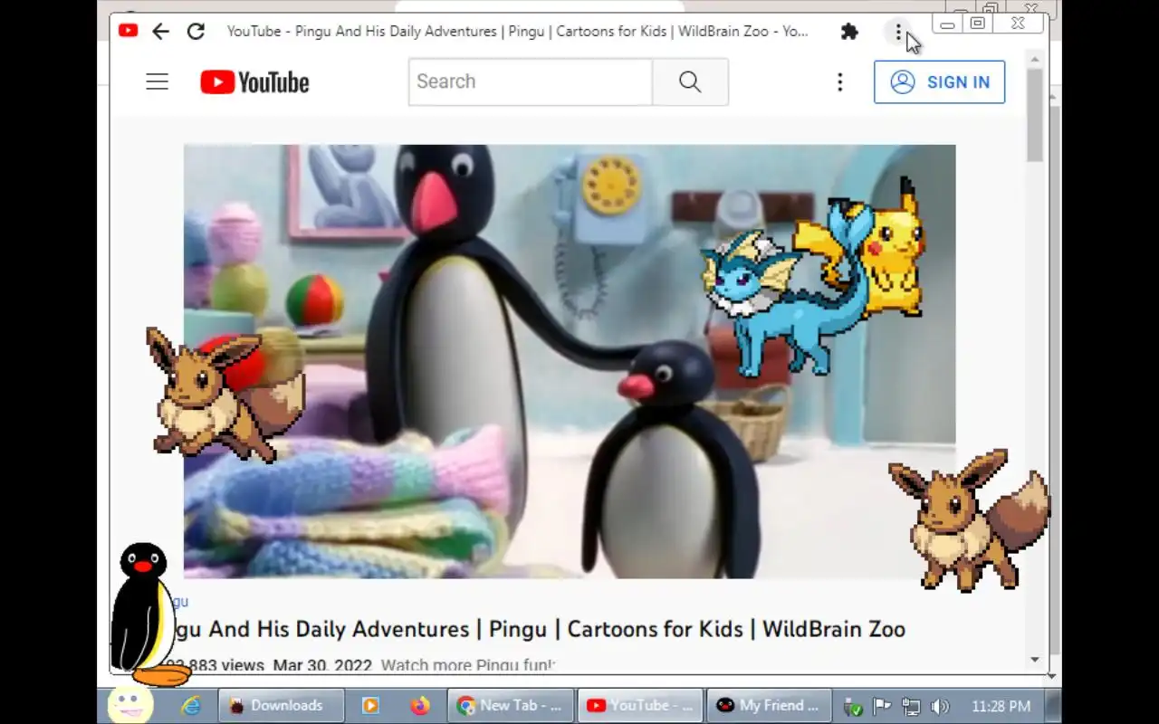The width and height of the screenshot is (1159, 724).
Task: Launch Internet Explorer from the taskbar
Action: tap(191, 706)
